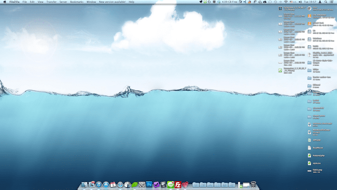Click the cloud icon in the menu bar
337x190 pixels.
coord(265,2)
